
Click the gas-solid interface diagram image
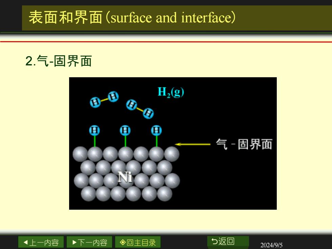(173, 143)
